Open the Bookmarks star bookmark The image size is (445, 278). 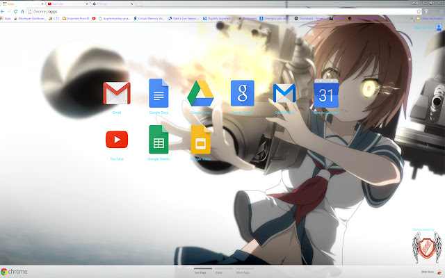click(x=248, y=19)
